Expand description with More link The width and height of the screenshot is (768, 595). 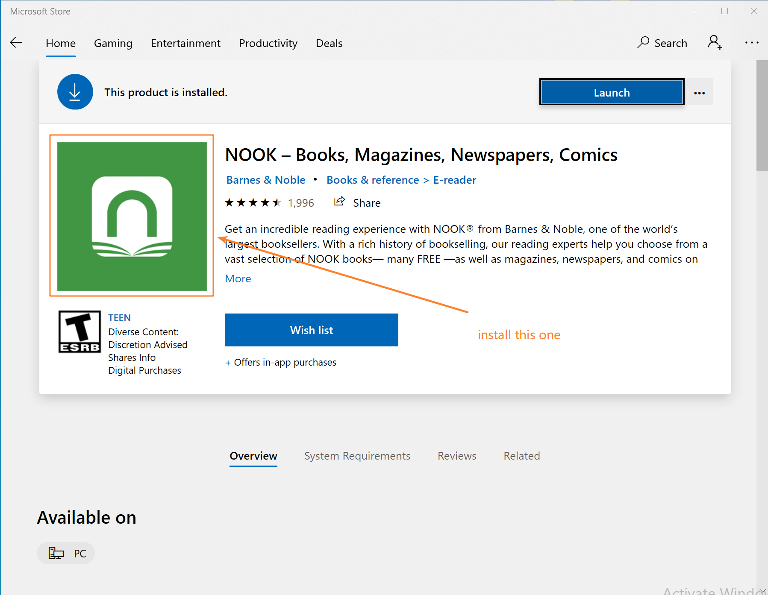238,278
